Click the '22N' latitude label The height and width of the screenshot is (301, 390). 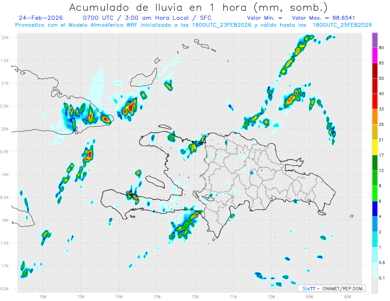pyautogui.click(x=5, y=38)
